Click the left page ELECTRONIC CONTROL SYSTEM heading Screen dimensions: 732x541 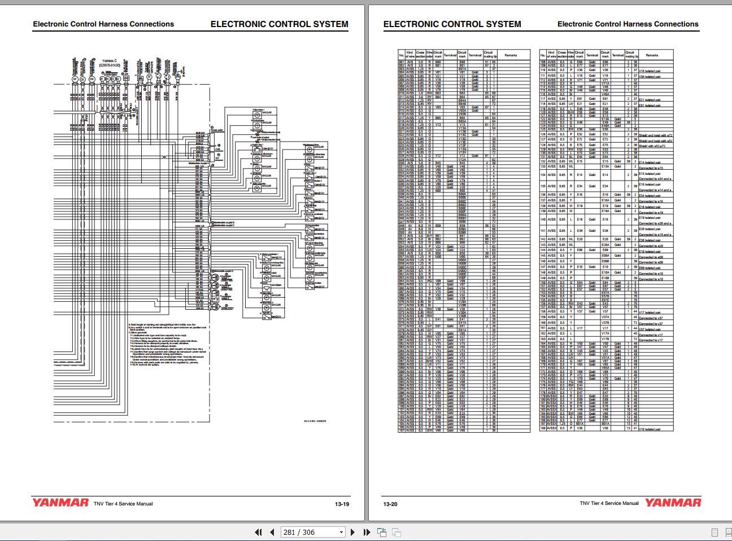pyautogui.click(x=279, y=24)
